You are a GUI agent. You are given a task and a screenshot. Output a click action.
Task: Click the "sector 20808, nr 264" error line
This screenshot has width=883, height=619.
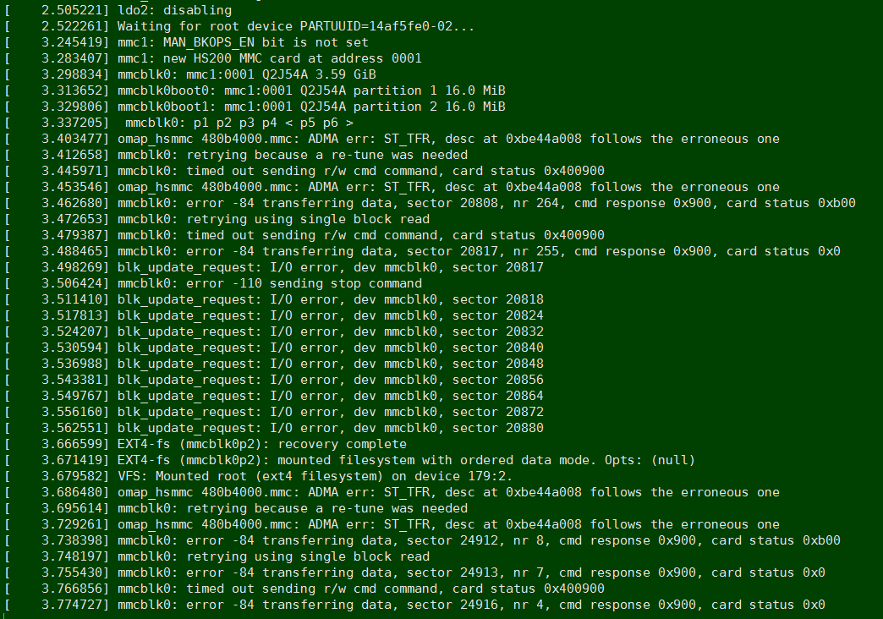[x=486, y=203]
